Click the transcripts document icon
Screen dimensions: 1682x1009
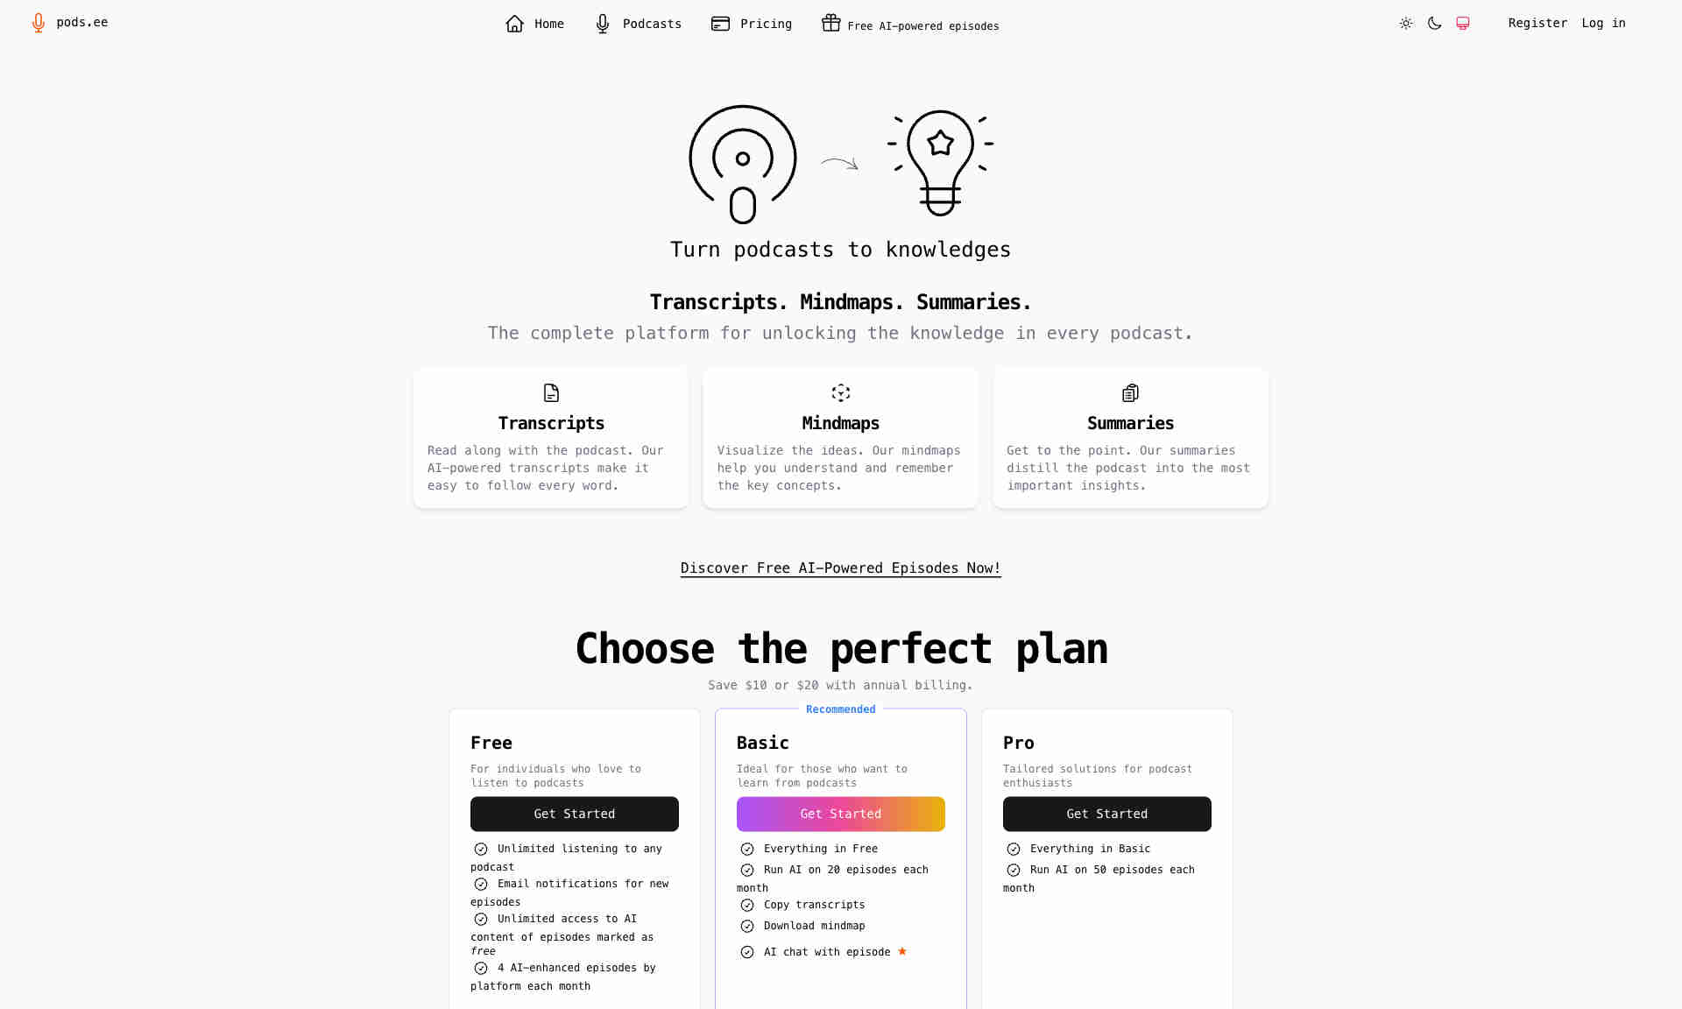coord(550,392)
